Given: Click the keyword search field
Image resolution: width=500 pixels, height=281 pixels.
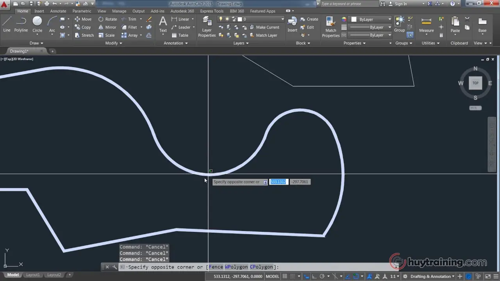Looking at the screenshot, I should [x=349, y=4].
